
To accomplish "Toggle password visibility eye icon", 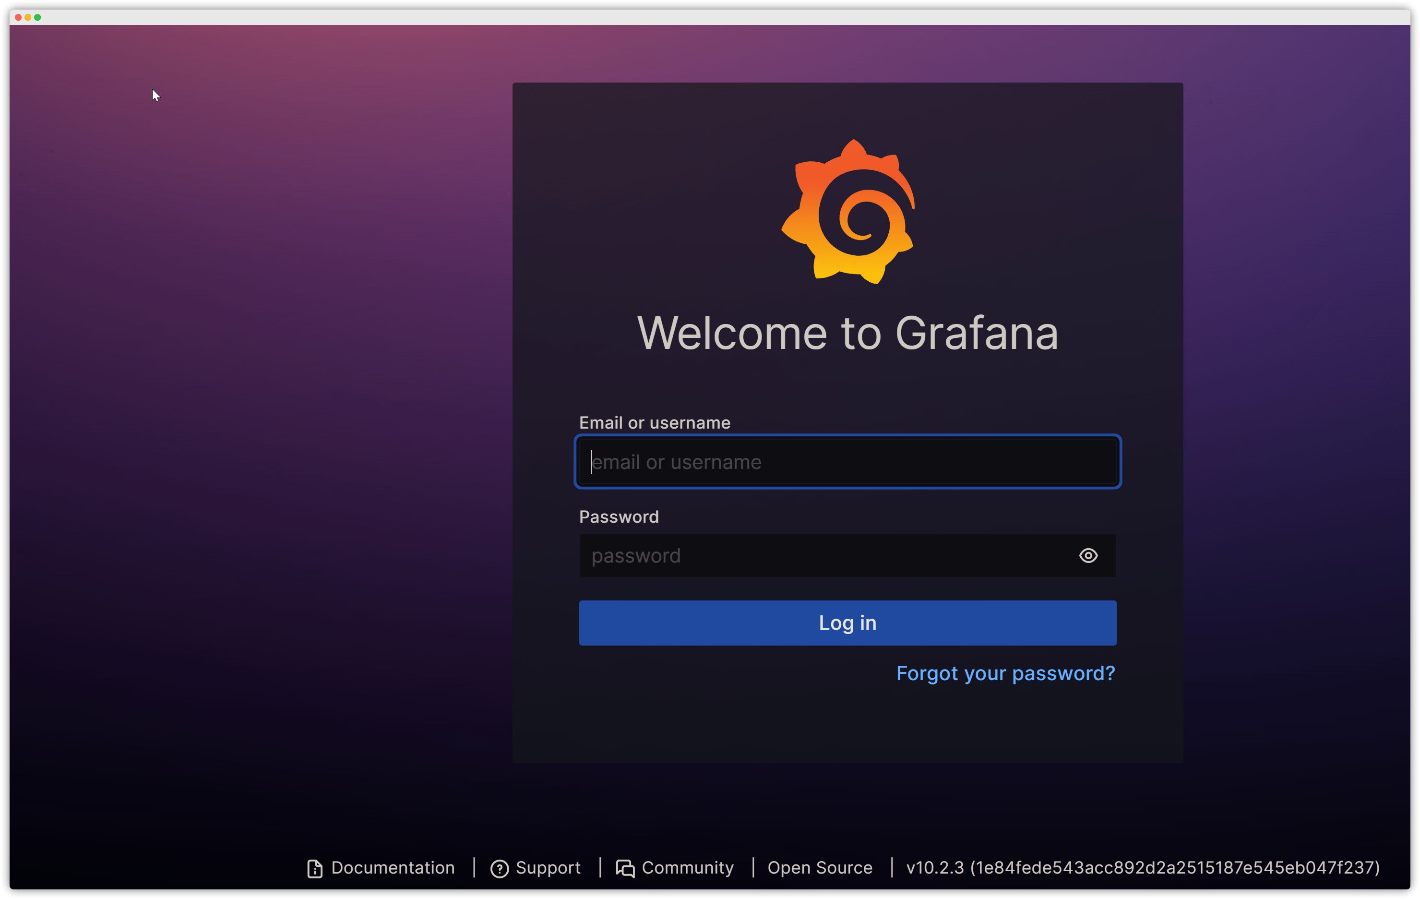I will [1088, 555].
